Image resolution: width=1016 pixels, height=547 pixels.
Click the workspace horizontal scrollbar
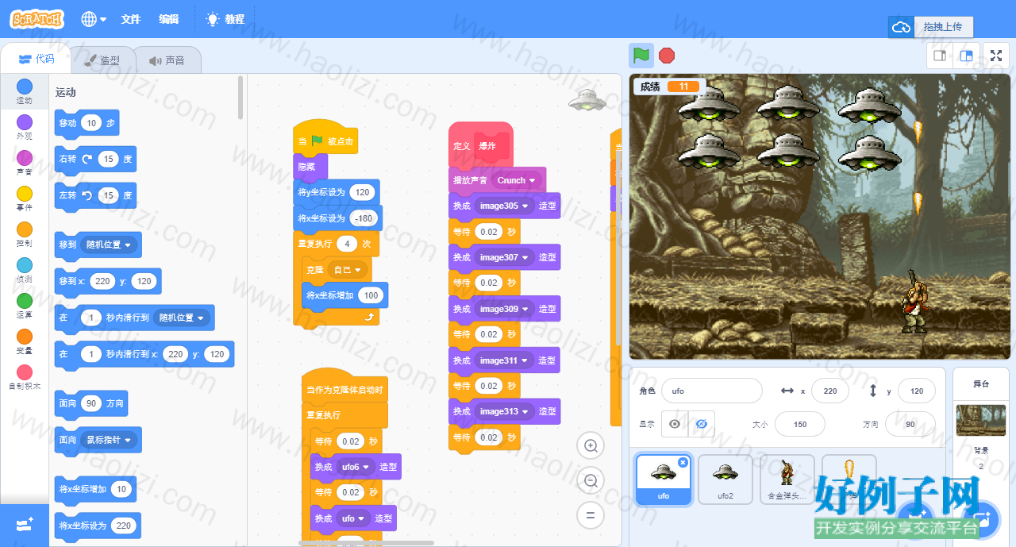click(366, 543)
